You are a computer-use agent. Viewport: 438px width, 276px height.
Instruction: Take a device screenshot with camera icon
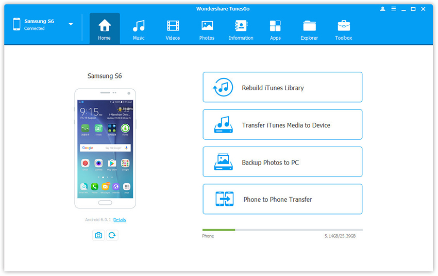[x=98, y=235]
